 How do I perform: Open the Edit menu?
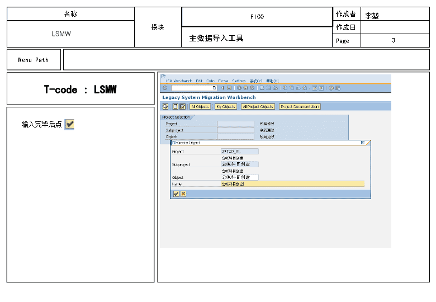point(199,81)
